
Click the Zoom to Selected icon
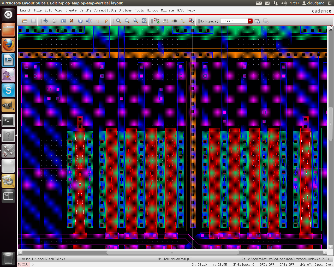144,21
